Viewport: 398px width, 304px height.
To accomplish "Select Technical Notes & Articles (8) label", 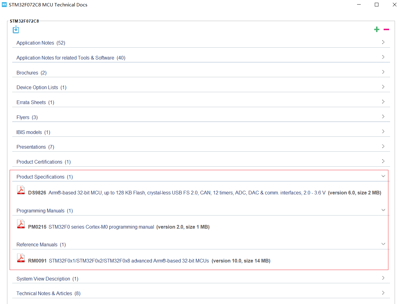I will [x=49, y=294].
